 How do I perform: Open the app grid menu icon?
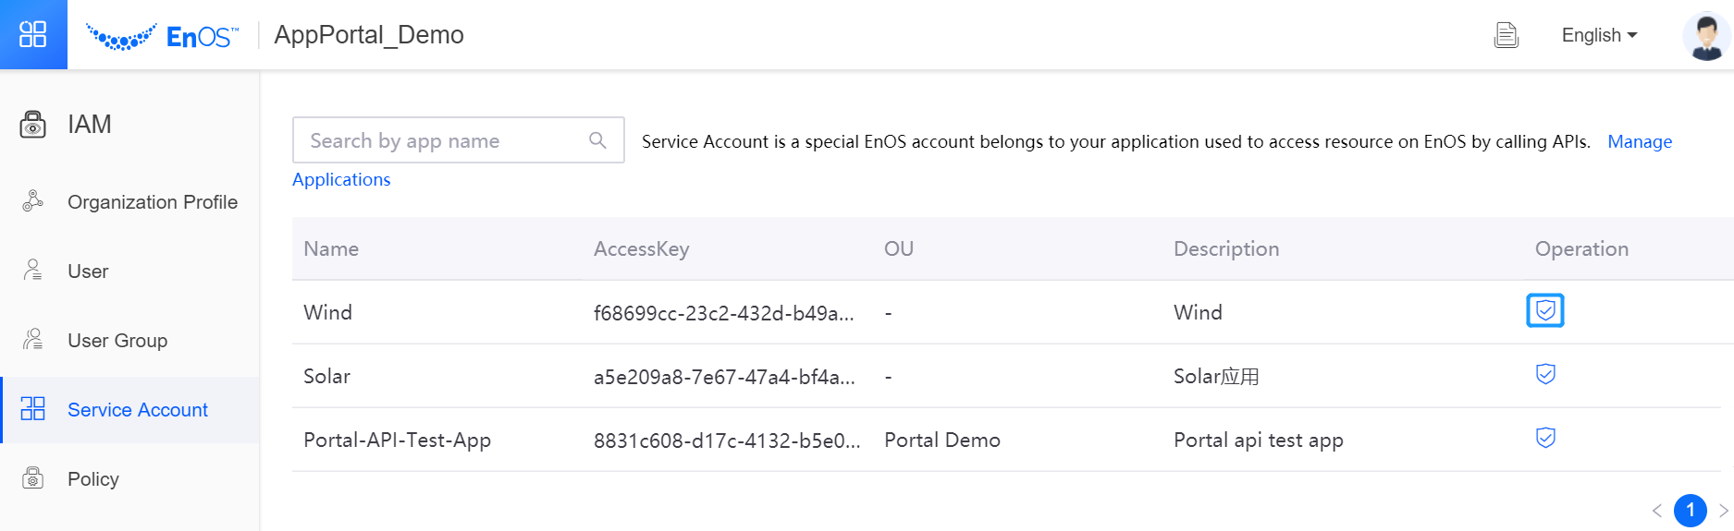tap(33, 34)
